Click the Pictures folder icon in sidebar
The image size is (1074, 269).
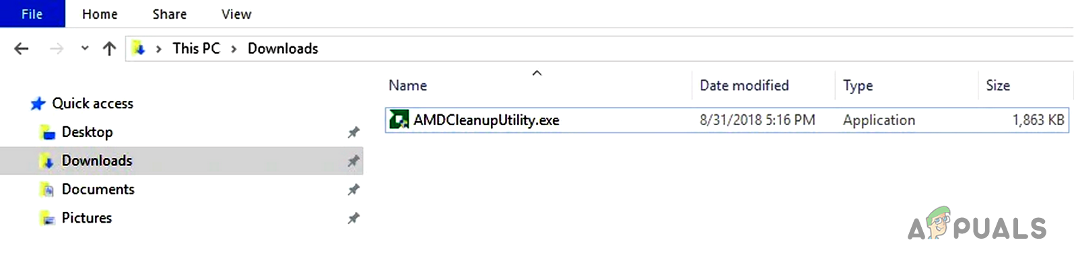tap(47, 219)
